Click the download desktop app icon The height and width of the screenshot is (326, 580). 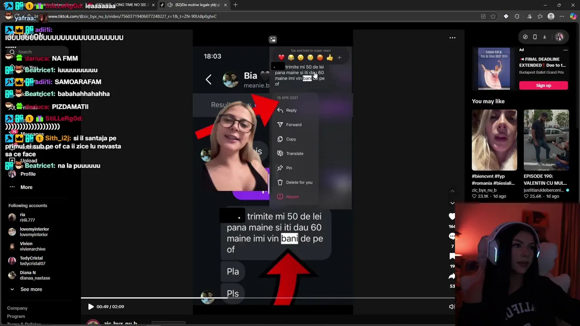click(545, 37)
